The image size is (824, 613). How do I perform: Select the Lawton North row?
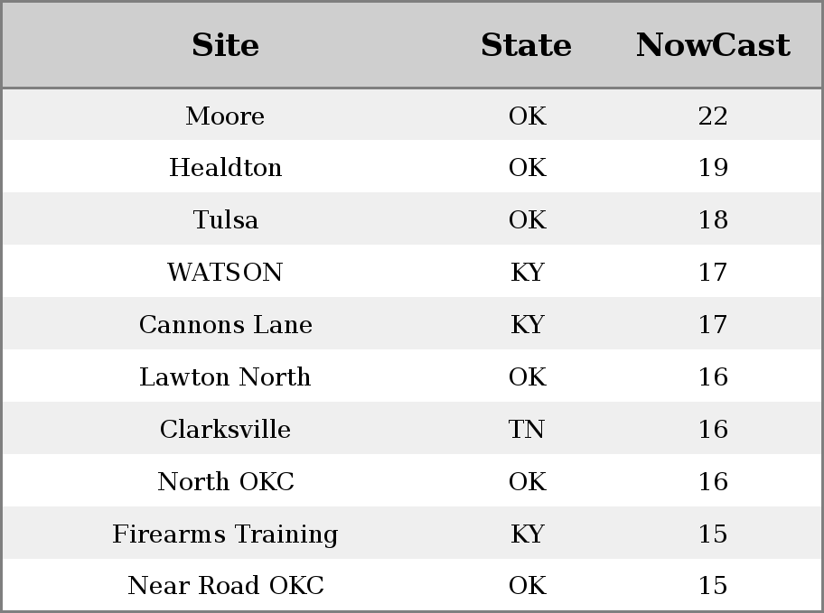point(412,376)
